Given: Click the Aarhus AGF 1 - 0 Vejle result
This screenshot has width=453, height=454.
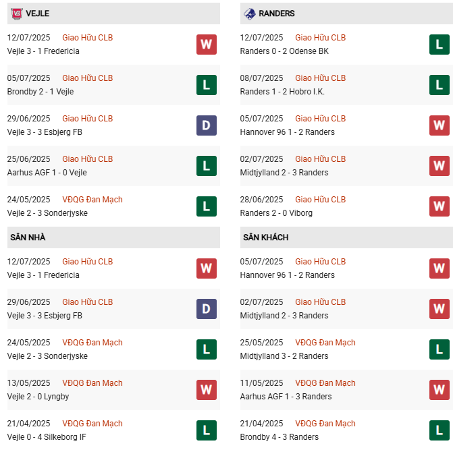Looking at the screenshot, I should 47,173.
